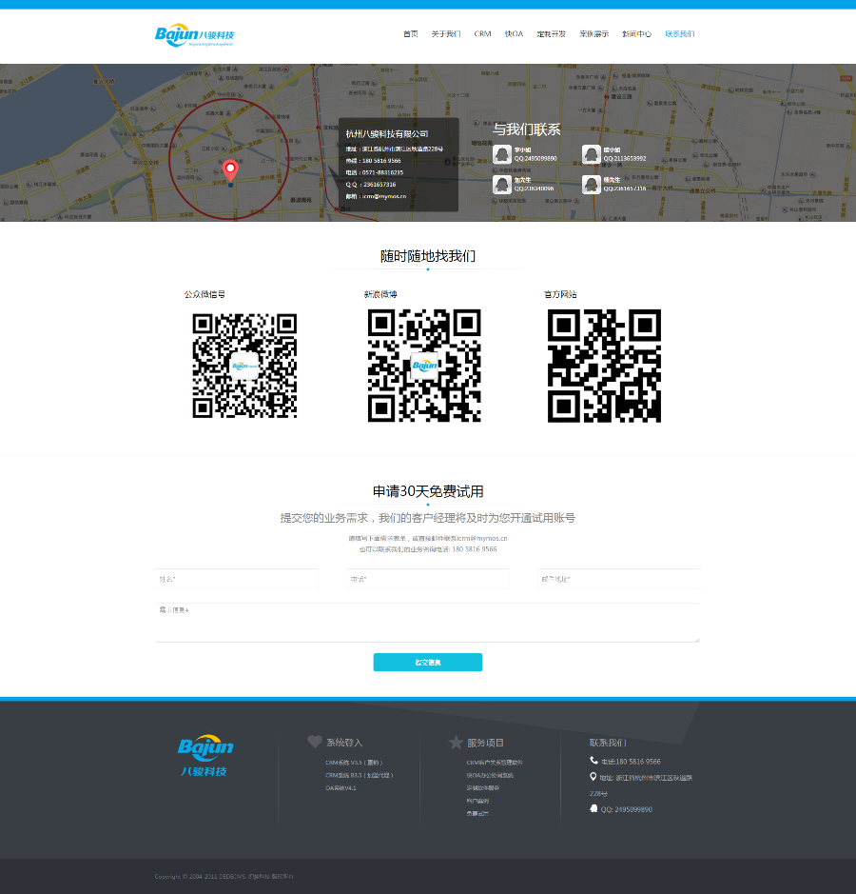
Task: Click the 180 5816 9566 number on map card
Action: [381, 161]
